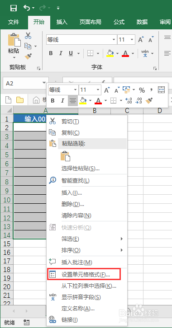Open the 粘贴 dropdown arrow below label
Image resolution: width=172 pixels, height=328 pixels.
pyautogui.click(x=14, y=57)
